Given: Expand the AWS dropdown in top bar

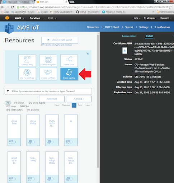Looking at the screenshot, I should [20, 18].
